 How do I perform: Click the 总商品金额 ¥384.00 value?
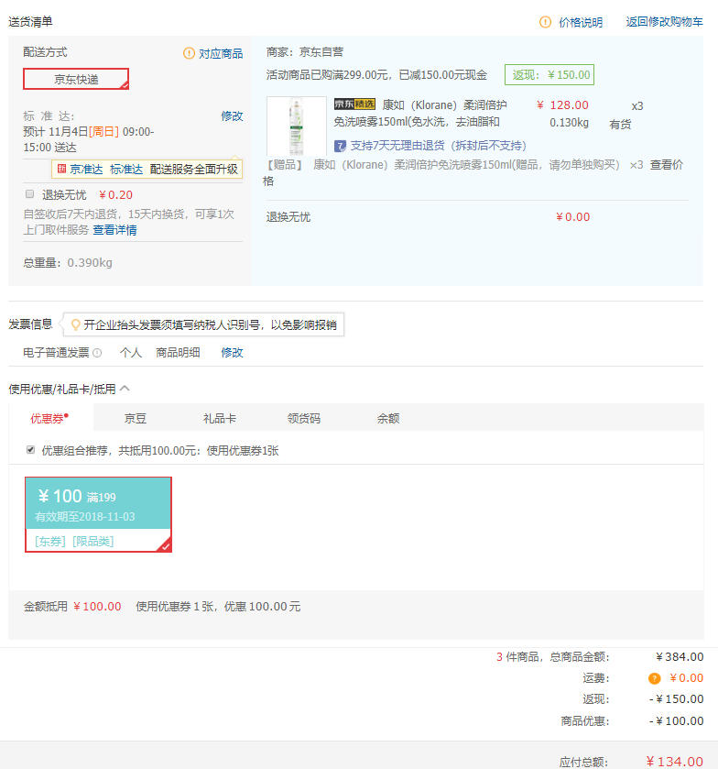coord(680,656)
